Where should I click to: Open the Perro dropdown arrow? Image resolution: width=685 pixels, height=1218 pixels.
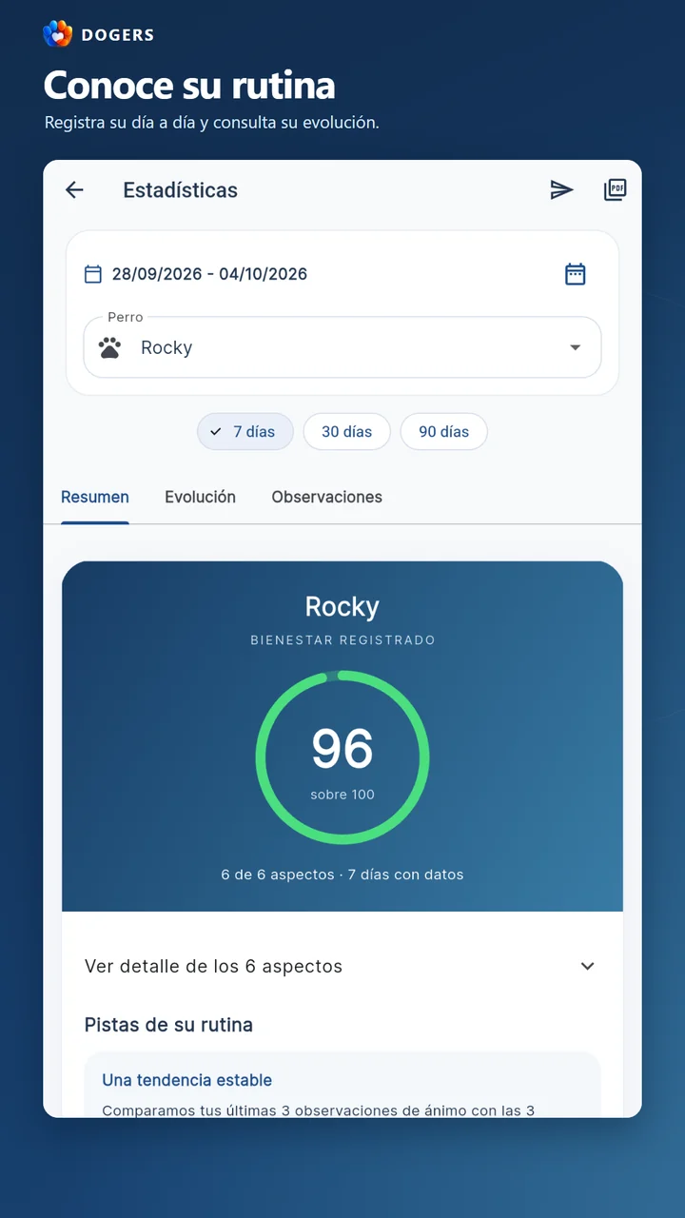click(575, 347)
